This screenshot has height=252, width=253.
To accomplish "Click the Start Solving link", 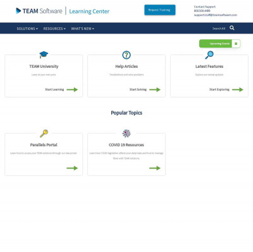I will point(138,89).
